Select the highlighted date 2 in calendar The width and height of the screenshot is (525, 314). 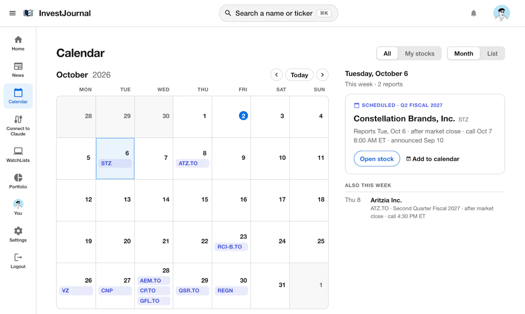[x=243, y=116]
